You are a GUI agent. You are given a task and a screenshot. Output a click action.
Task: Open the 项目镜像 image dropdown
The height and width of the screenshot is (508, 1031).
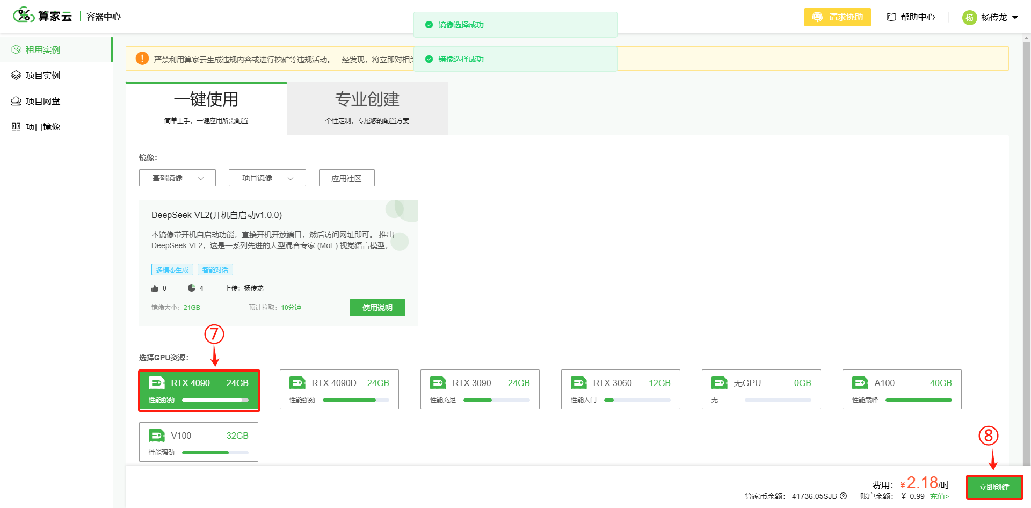pos(267,178)
